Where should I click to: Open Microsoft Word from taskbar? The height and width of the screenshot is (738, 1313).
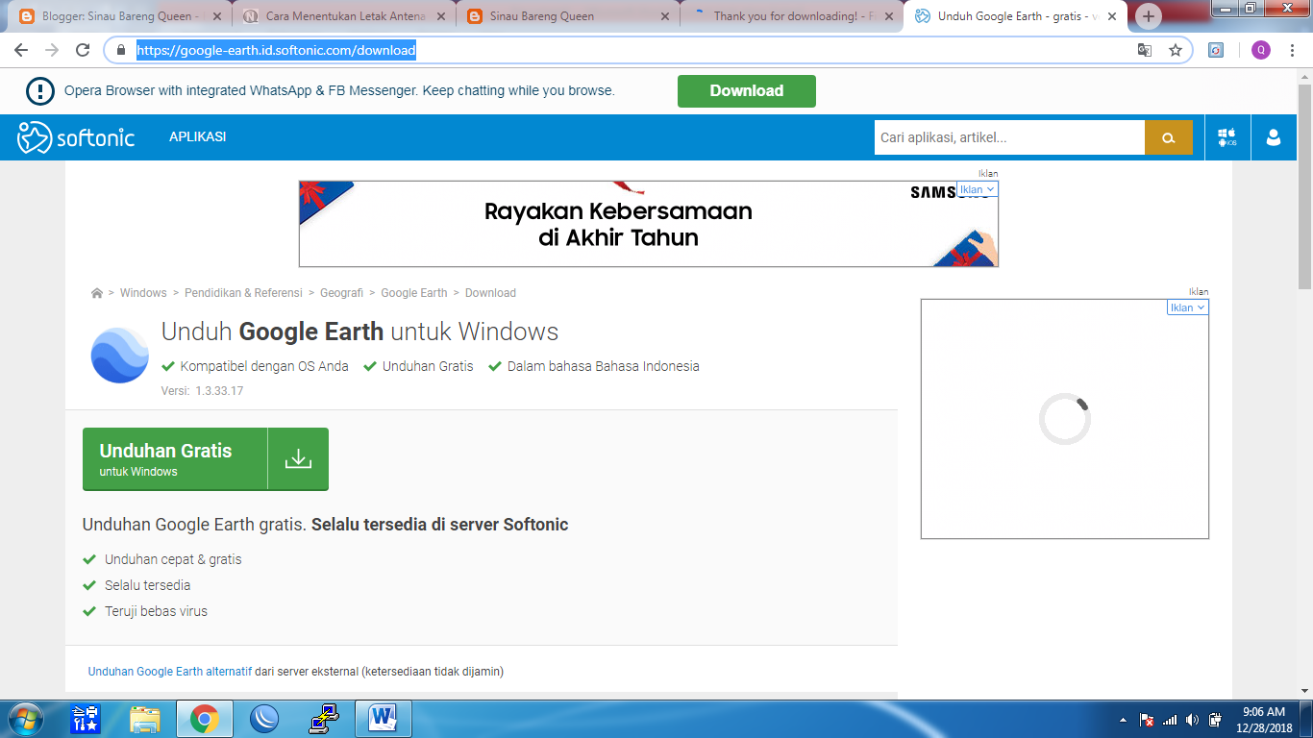tap(383, 719)
